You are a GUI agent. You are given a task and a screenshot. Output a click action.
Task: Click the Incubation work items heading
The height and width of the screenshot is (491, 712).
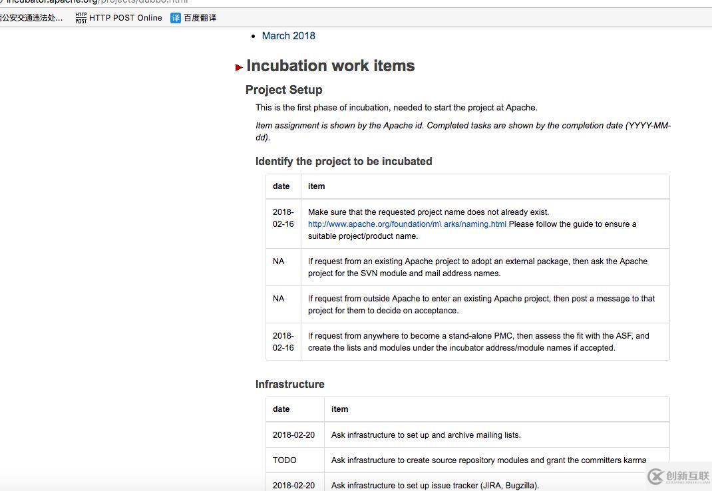[330, 66]
